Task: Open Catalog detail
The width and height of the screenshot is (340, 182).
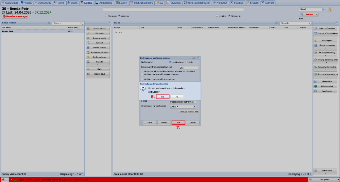Action: click(x=325, y=87)
